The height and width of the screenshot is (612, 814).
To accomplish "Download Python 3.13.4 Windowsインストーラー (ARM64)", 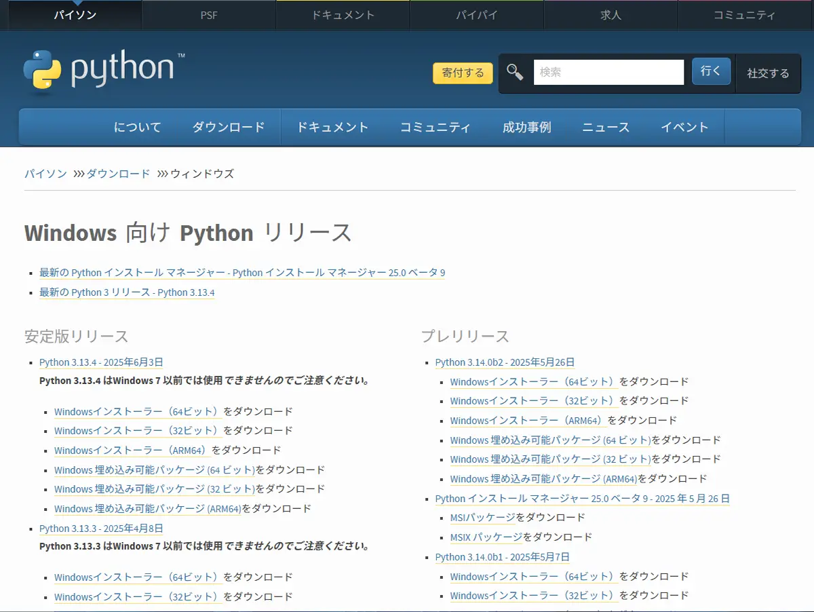I will tap(132, 451).
